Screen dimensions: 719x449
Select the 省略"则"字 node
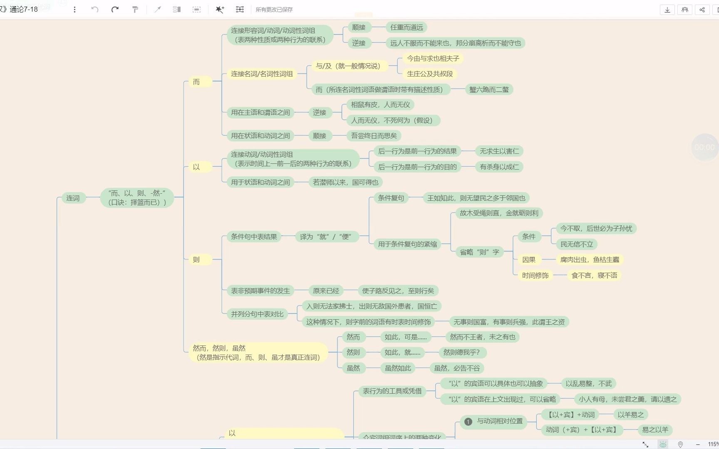click(479, 252)
